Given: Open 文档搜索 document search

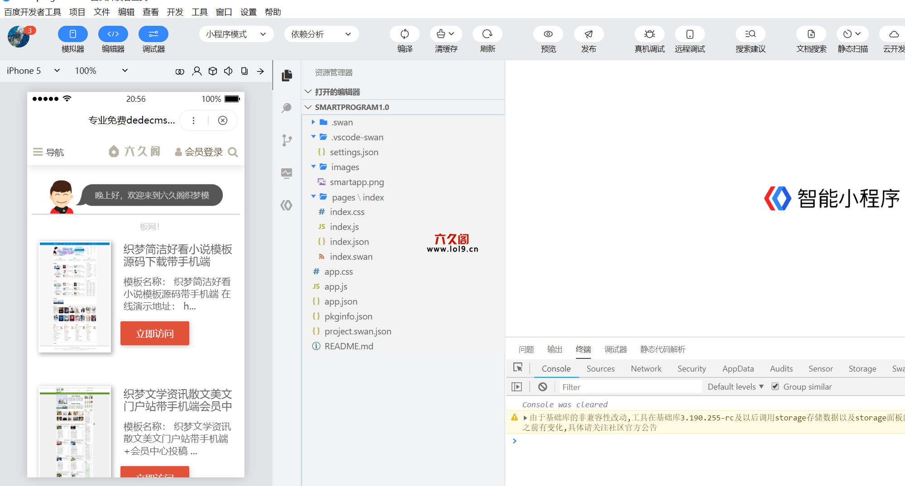Looking at the screenshot, I should click(x=811, y=34).
